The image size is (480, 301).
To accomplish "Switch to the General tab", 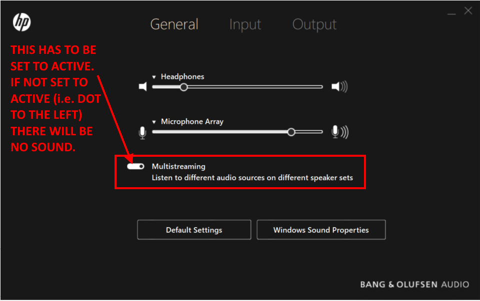I will point(174,24).
